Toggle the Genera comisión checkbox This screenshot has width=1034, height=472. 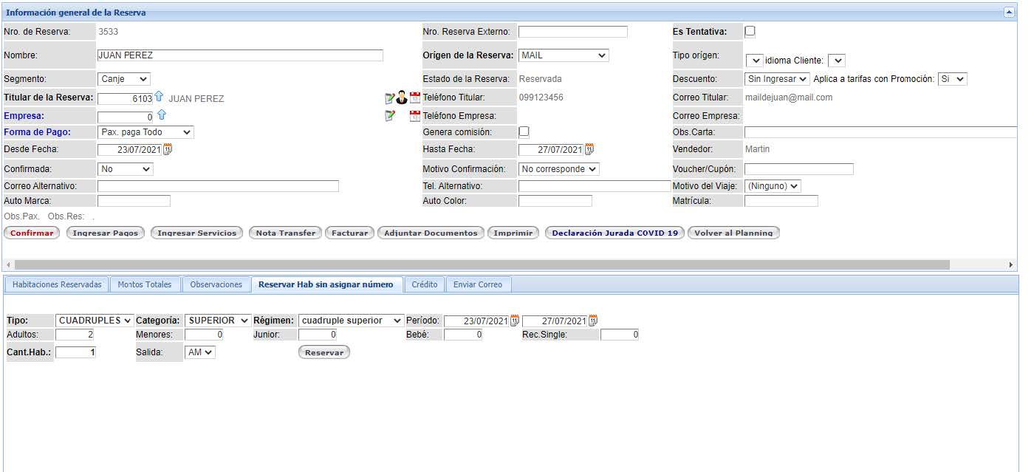[524, 132]
